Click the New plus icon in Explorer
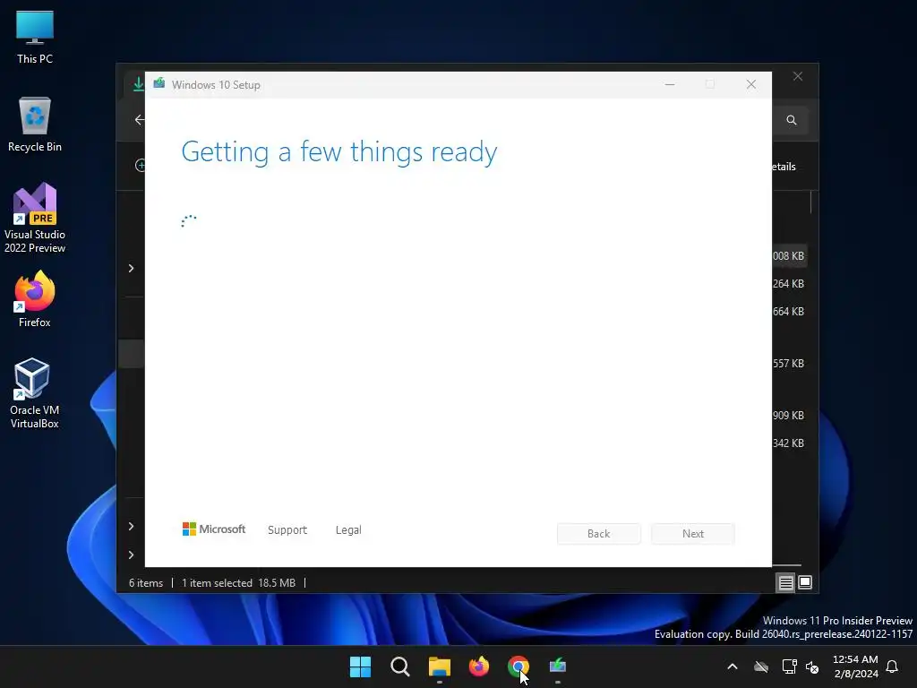This screenshot has height=688, width=917. click(x=140, y=166)
